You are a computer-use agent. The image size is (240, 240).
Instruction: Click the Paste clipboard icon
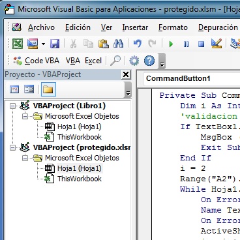[104, 44]
